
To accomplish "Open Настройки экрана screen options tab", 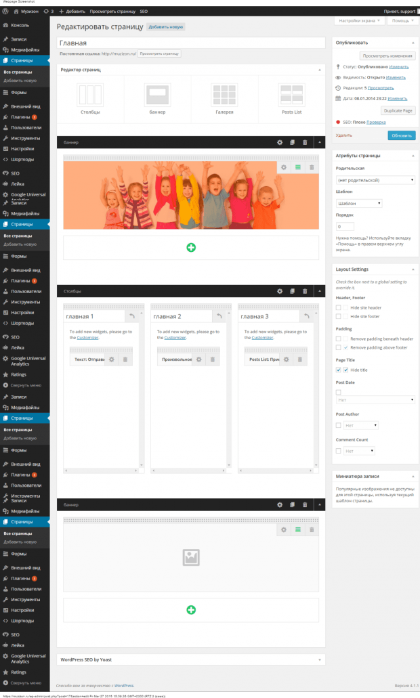I will pyautogui.click(x=359, y=21).
